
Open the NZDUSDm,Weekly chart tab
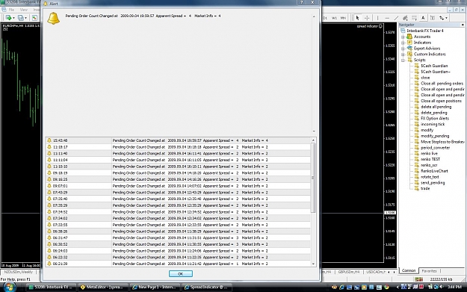tap(18, 272)
